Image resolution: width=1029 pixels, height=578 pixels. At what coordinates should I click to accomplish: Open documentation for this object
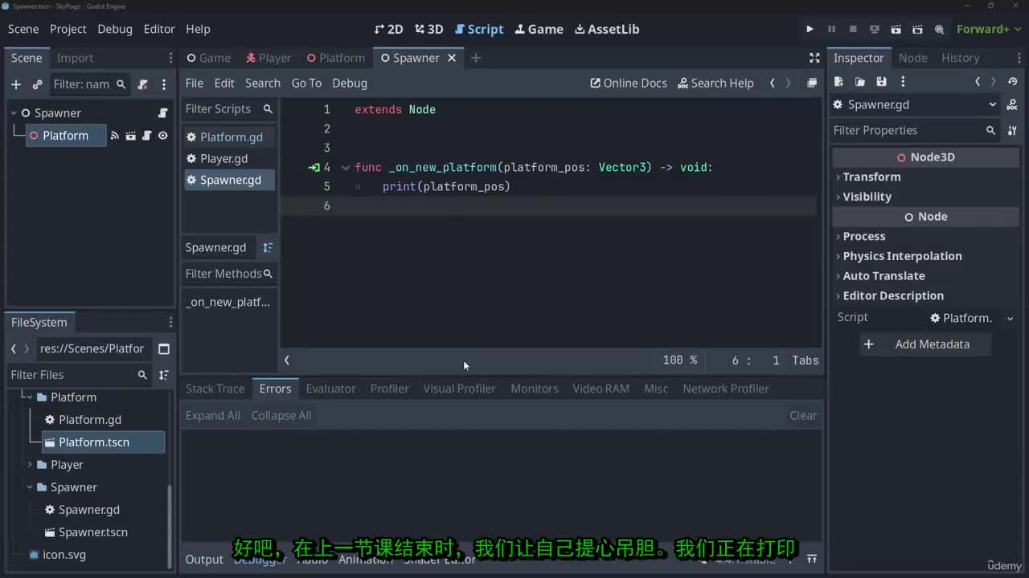pos(1013,104)
